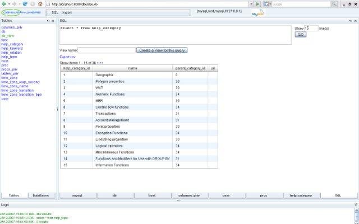Select the columns_priv bottom tab
Screen dimensions: 359x224
[x=189, y=195]
